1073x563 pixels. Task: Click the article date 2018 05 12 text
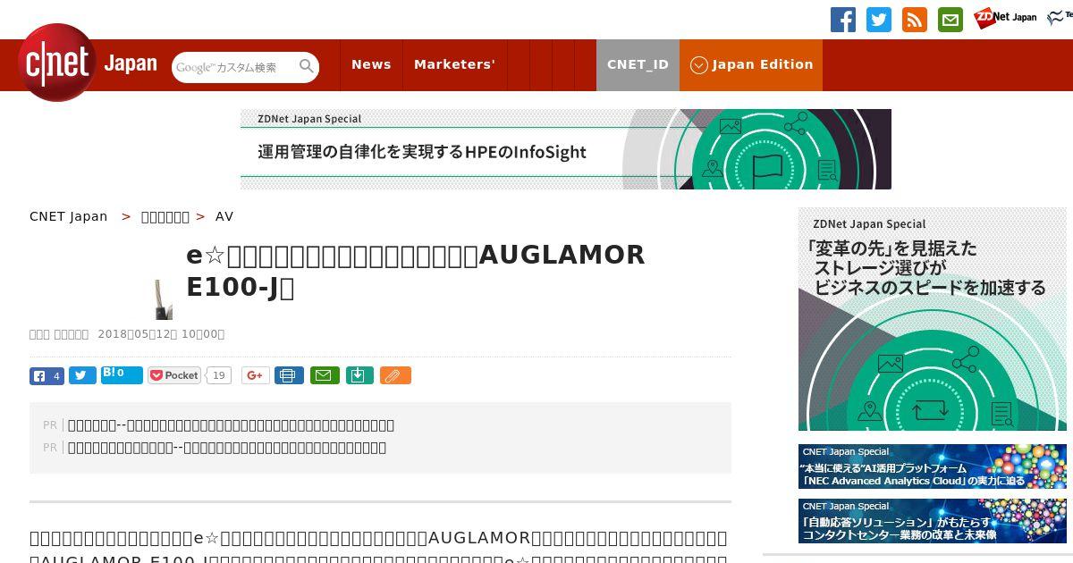161,334
